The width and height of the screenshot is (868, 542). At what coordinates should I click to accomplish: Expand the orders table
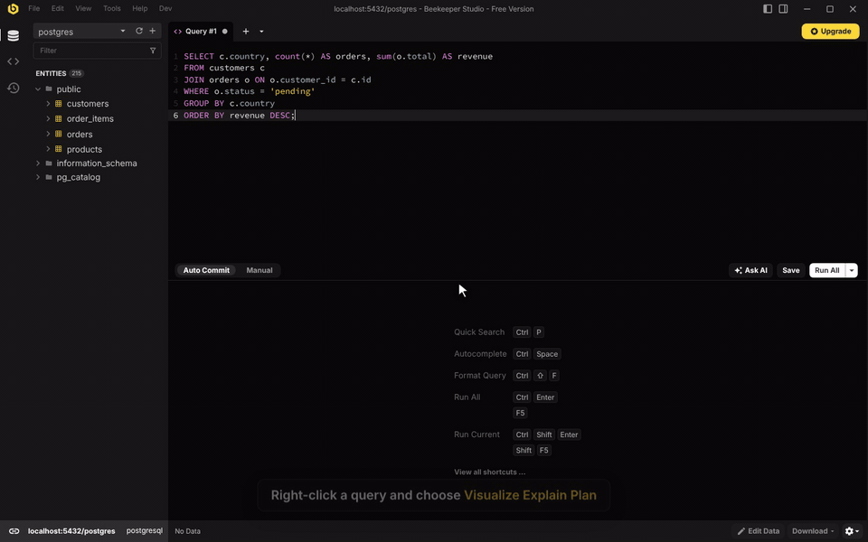[48, 134]
